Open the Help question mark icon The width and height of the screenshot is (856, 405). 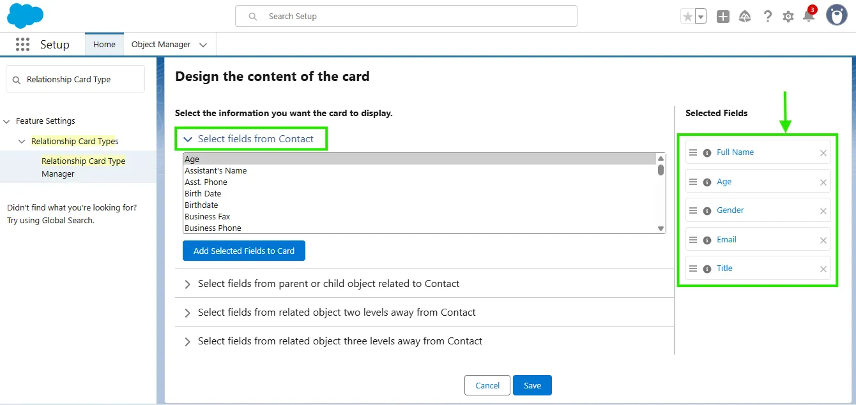click(768, 17)
